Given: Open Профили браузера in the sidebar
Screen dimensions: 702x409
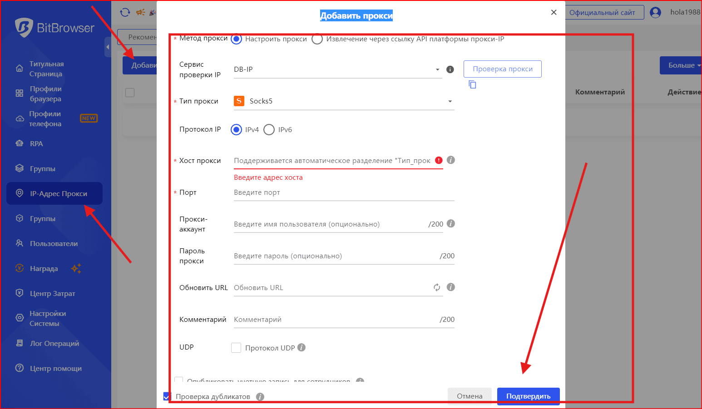Looking at the screenshot, I should click(x=45, y=94).
